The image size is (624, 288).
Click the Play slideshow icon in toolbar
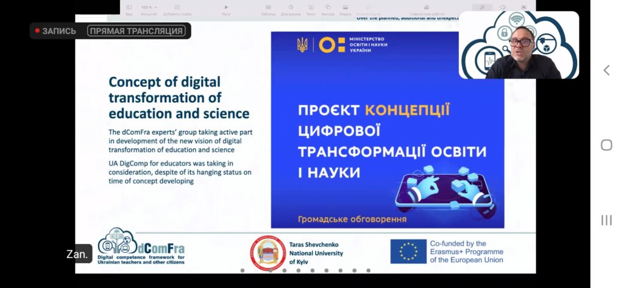(x=226, y=7)
